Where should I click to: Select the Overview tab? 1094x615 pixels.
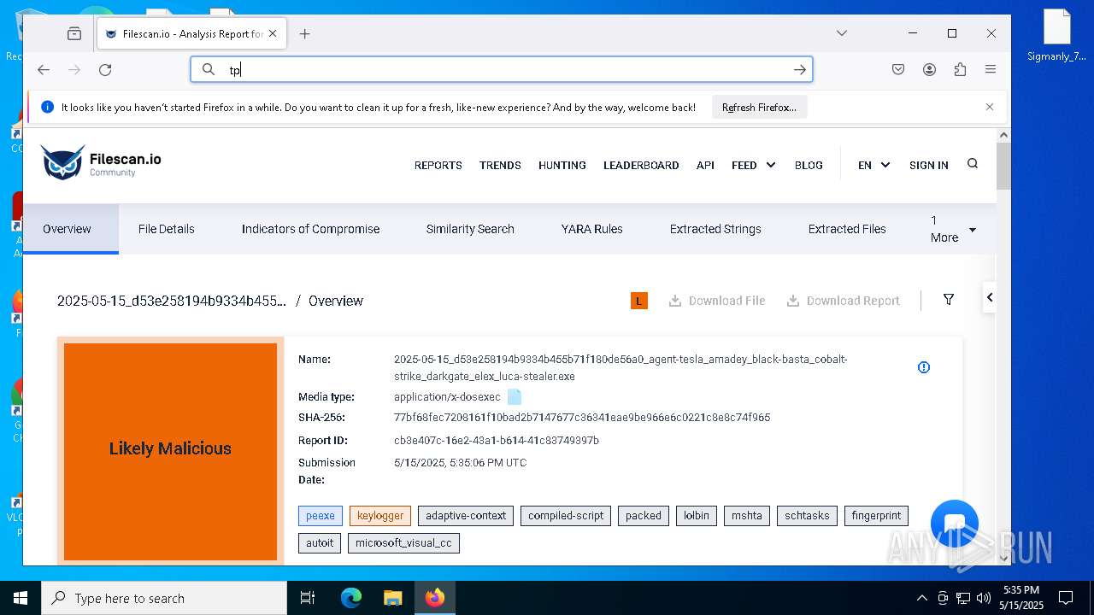[x=71, y=229]
